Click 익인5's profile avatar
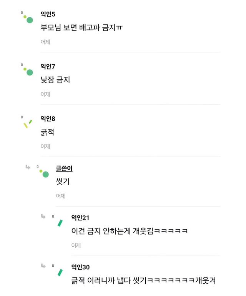Viewport: 246px width, 296px height. pyautogui.click(x=28, y=18)
